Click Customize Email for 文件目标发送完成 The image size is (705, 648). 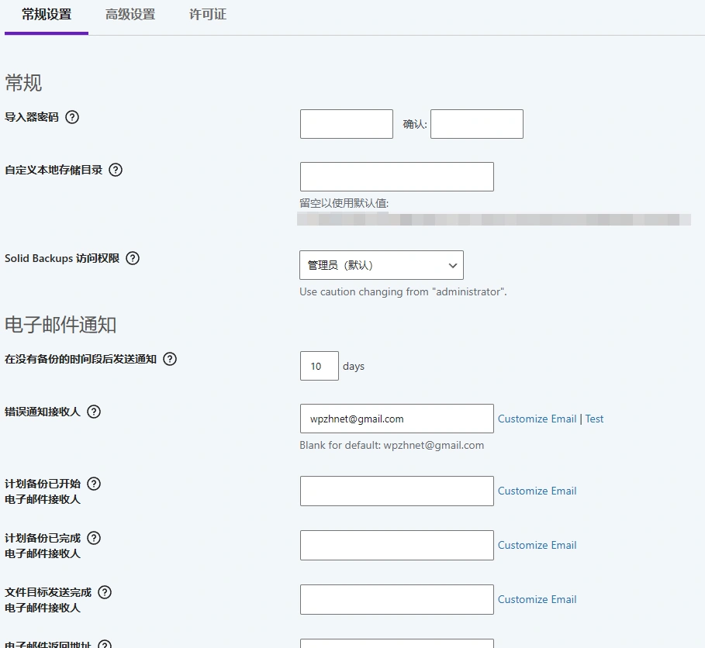[537, 599]
